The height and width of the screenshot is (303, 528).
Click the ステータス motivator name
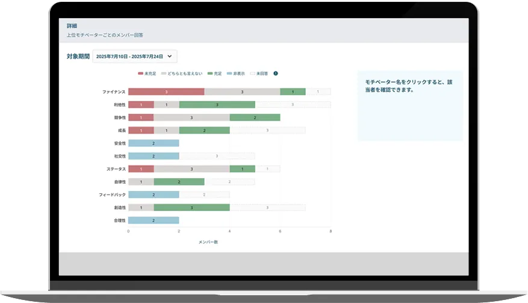point(116,169)
